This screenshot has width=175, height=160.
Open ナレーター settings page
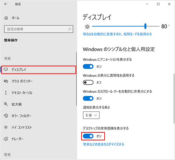click(x=38, y=139)
